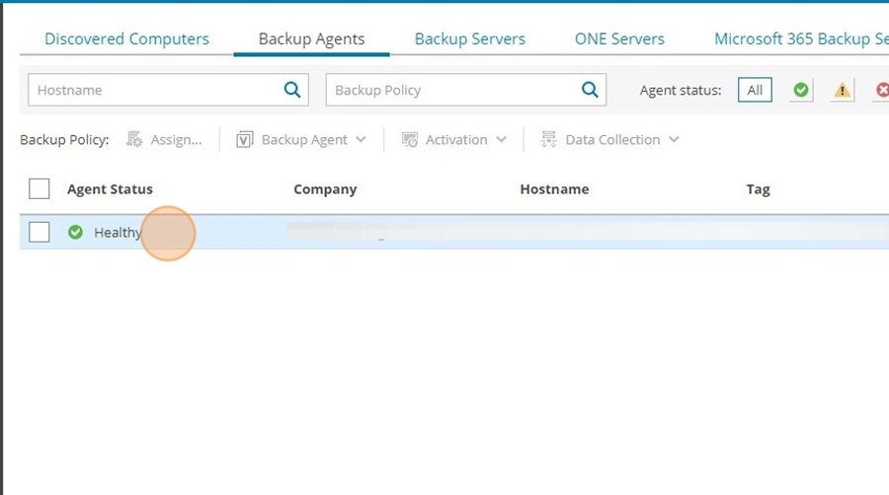Click the Activation chevron arrow
The height and width of the screenshot is (495, 889).
(x=501, y=140)
